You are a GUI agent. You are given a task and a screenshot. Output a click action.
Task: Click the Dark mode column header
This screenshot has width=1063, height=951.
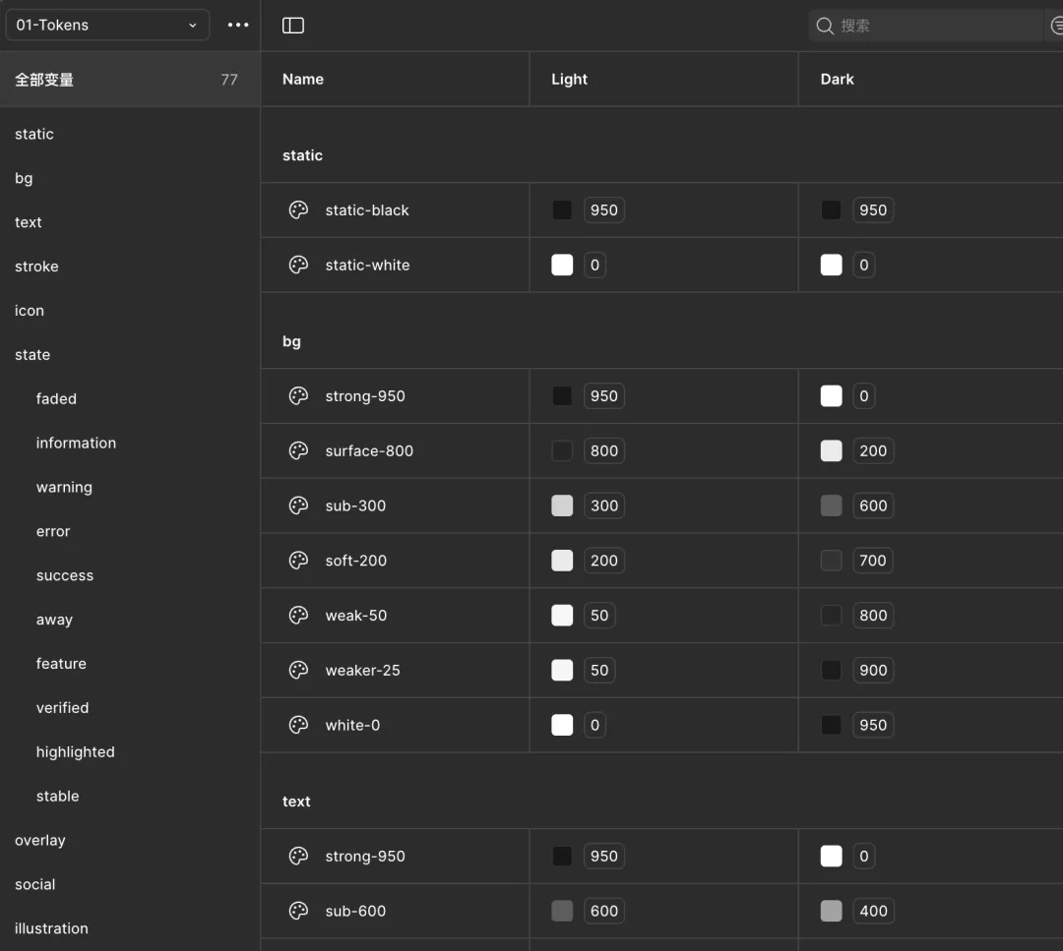(x=837, y=80)
